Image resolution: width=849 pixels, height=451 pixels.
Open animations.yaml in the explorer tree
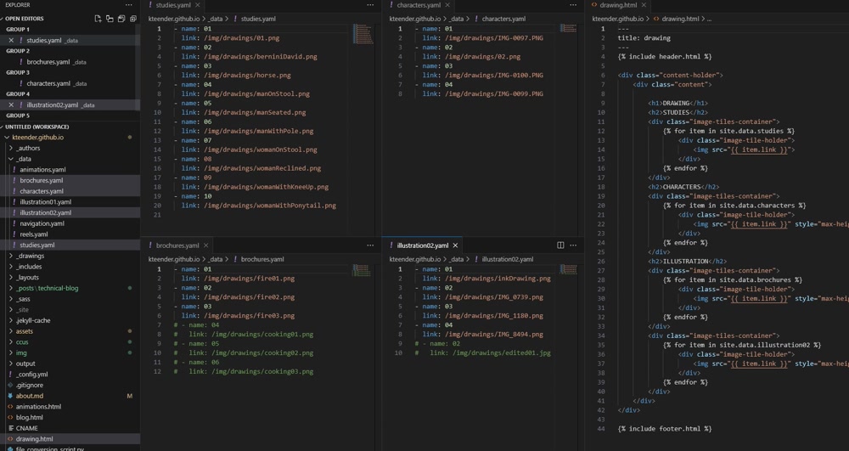(42, 170)
